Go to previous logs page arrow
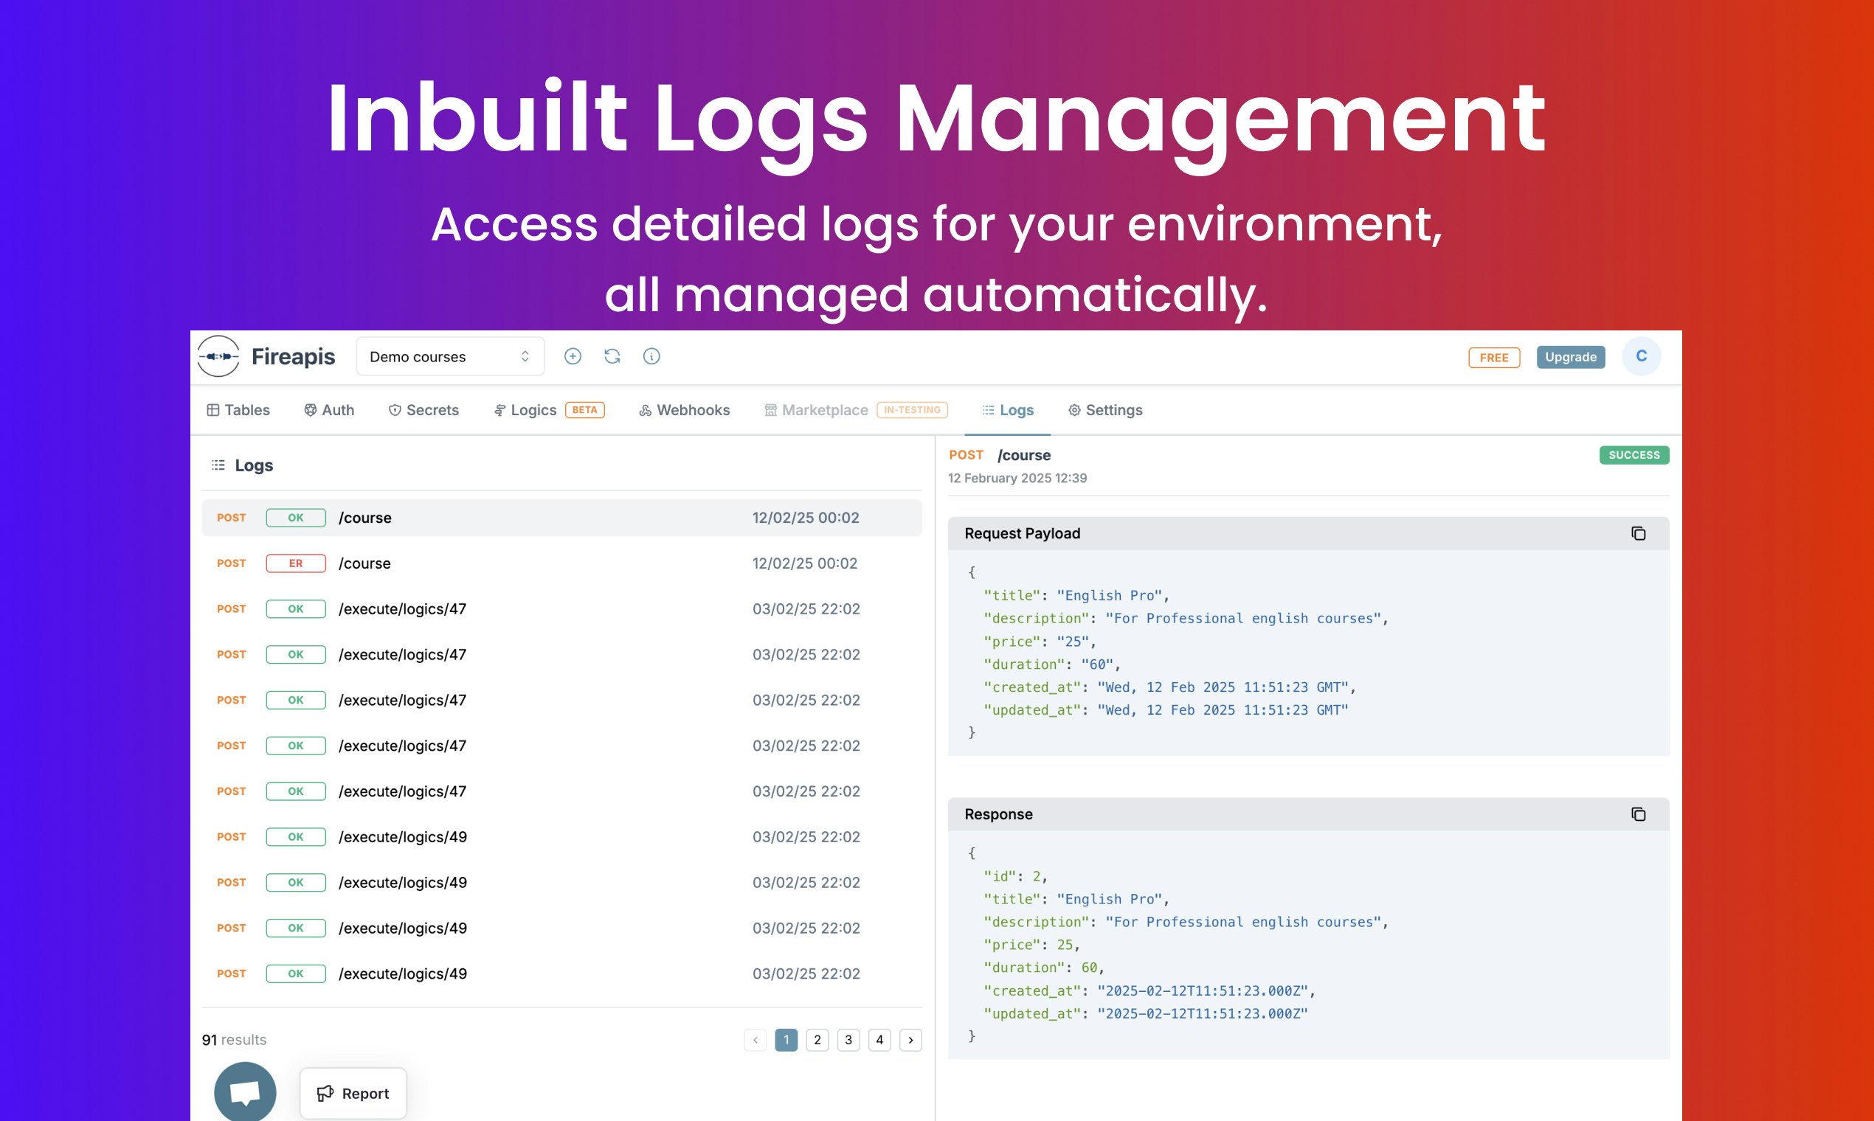Screen dimensions: 1874x1121 pos(755,1040)
